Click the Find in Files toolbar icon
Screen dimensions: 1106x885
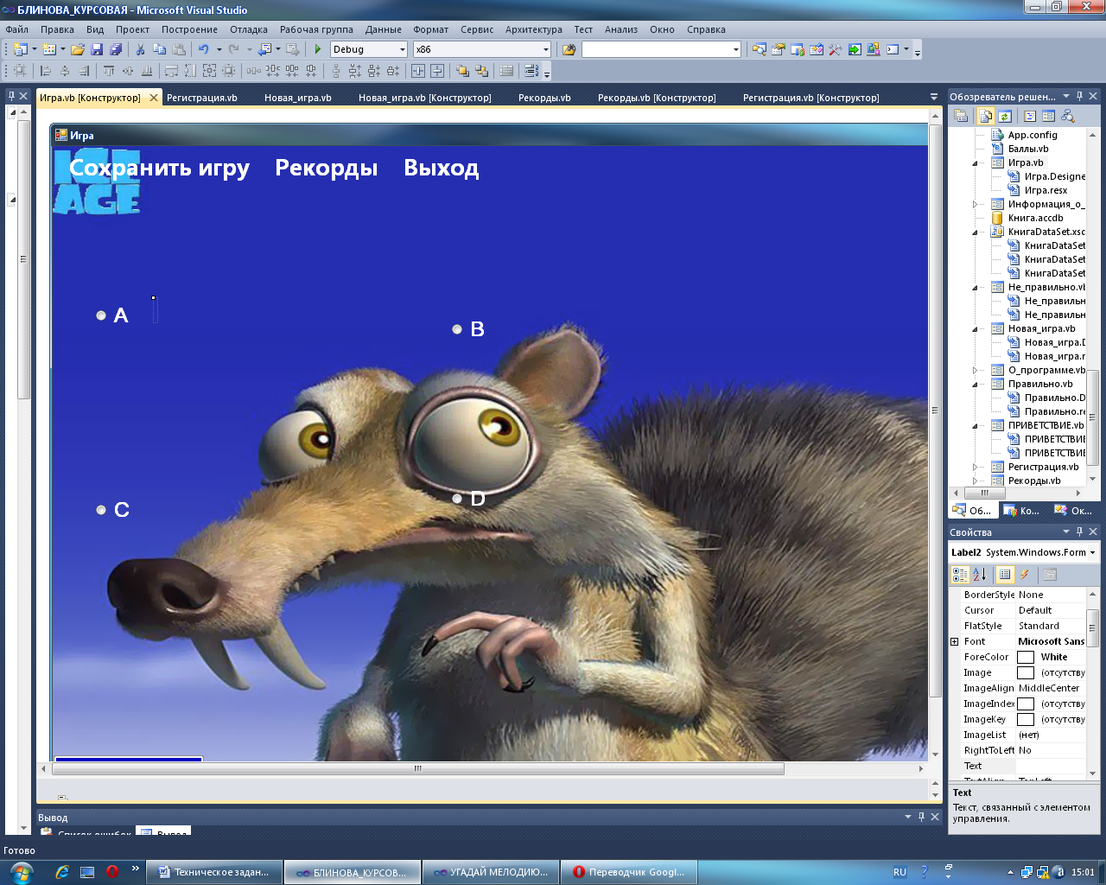[569, 49]
